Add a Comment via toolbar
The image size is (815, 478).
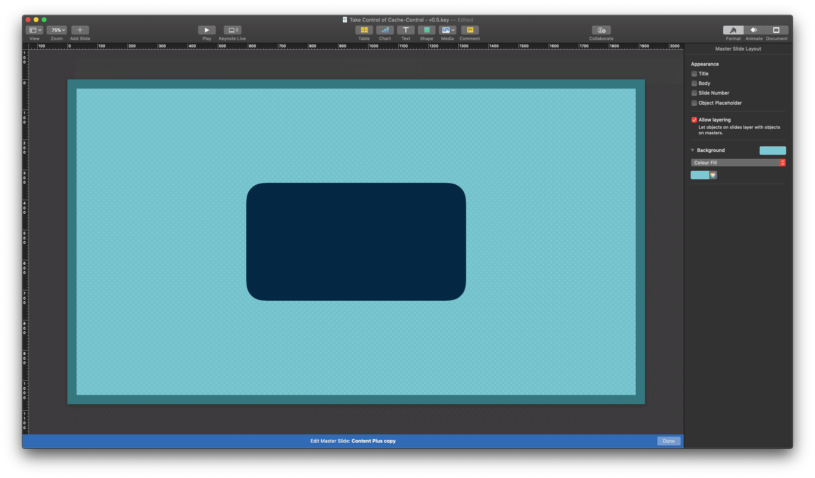click(470, 30)
